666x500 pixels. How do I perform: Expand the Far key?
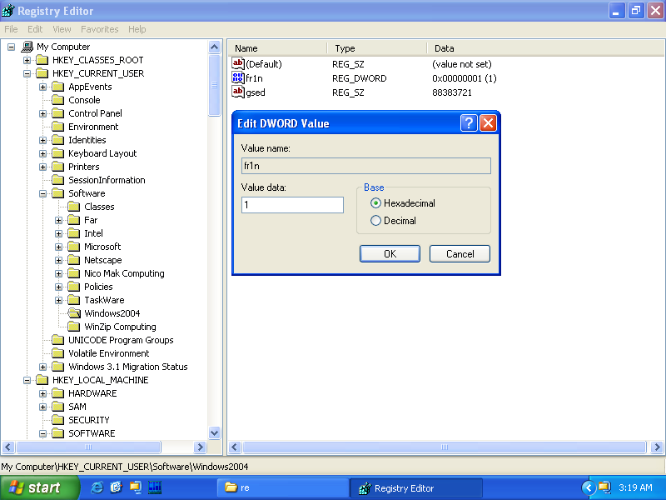[59, 220]
